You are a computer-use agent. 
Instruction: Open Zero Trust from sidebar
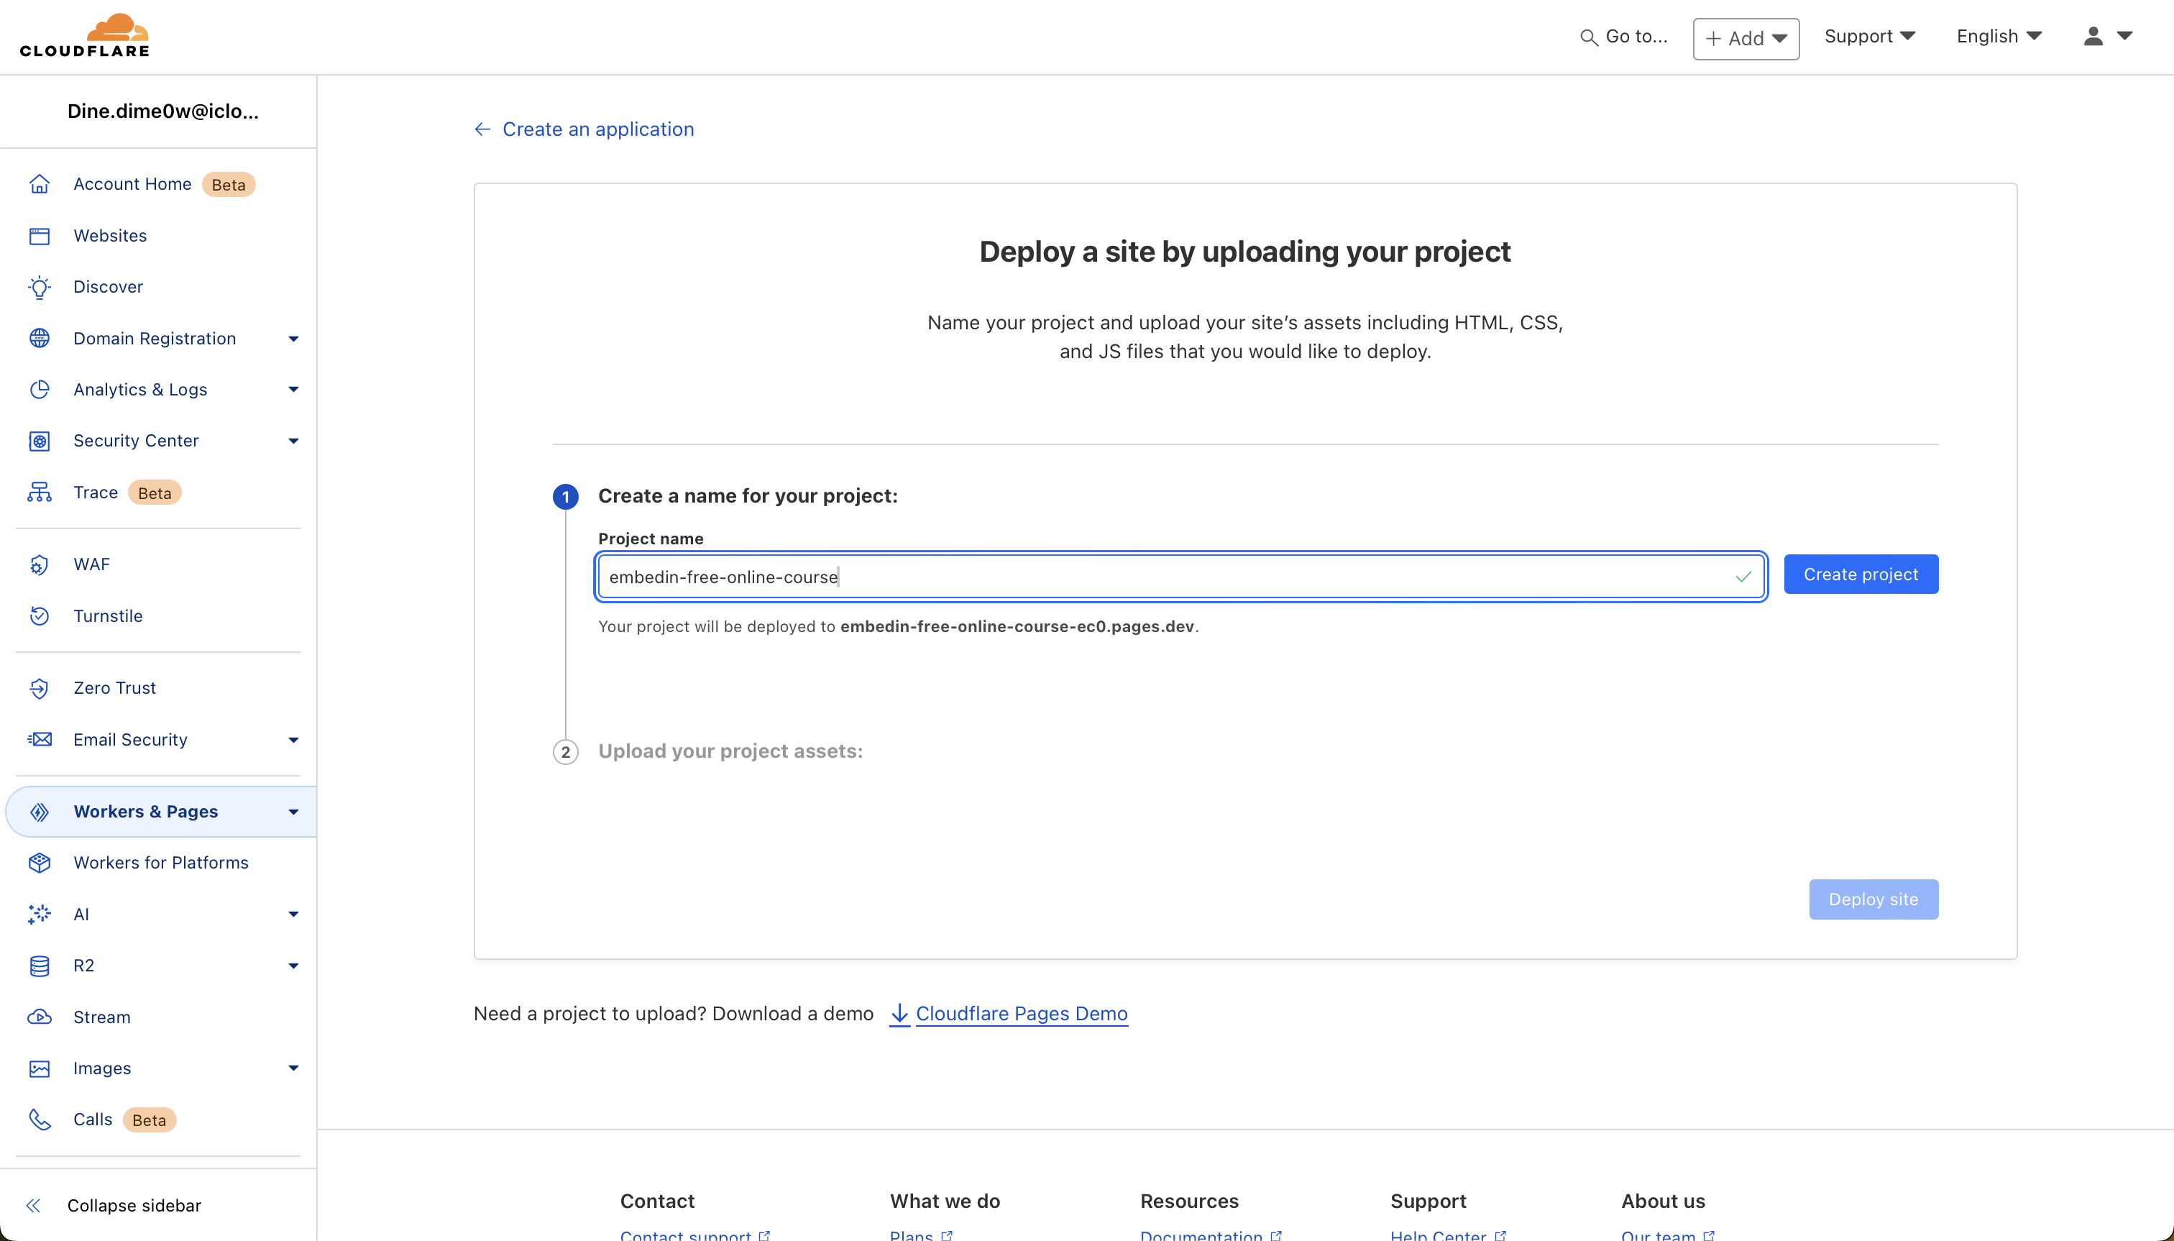[114, 688]
